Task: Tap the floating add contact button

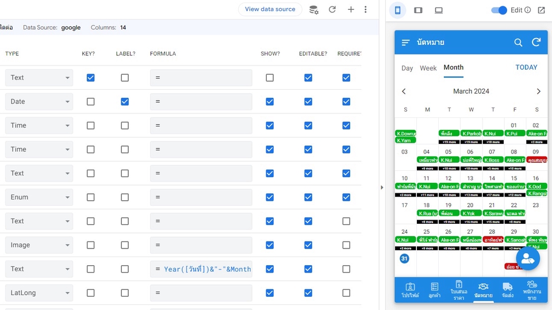Action: click(x=528, y=259)
